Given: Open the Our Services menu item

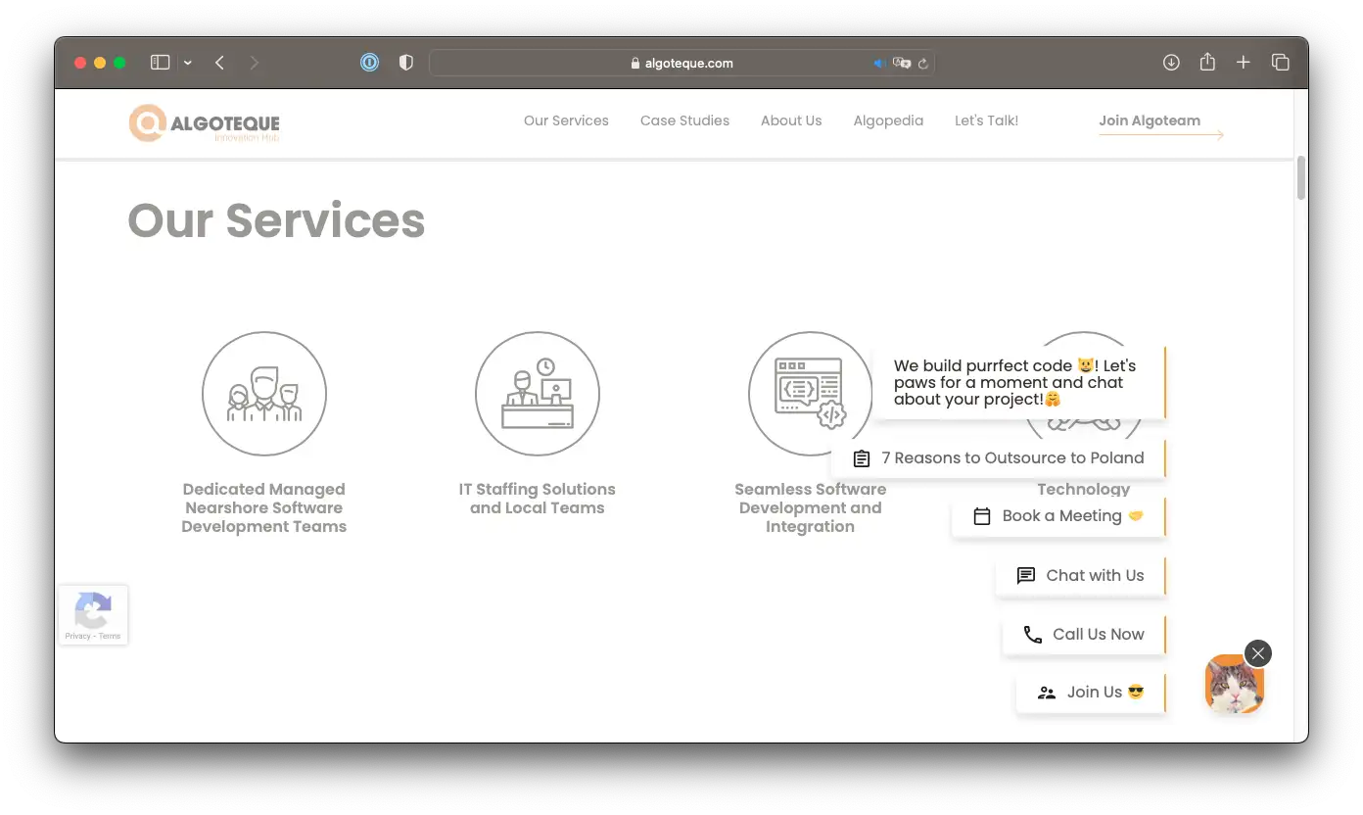Looking at the screenshot, I should (566, 120).
